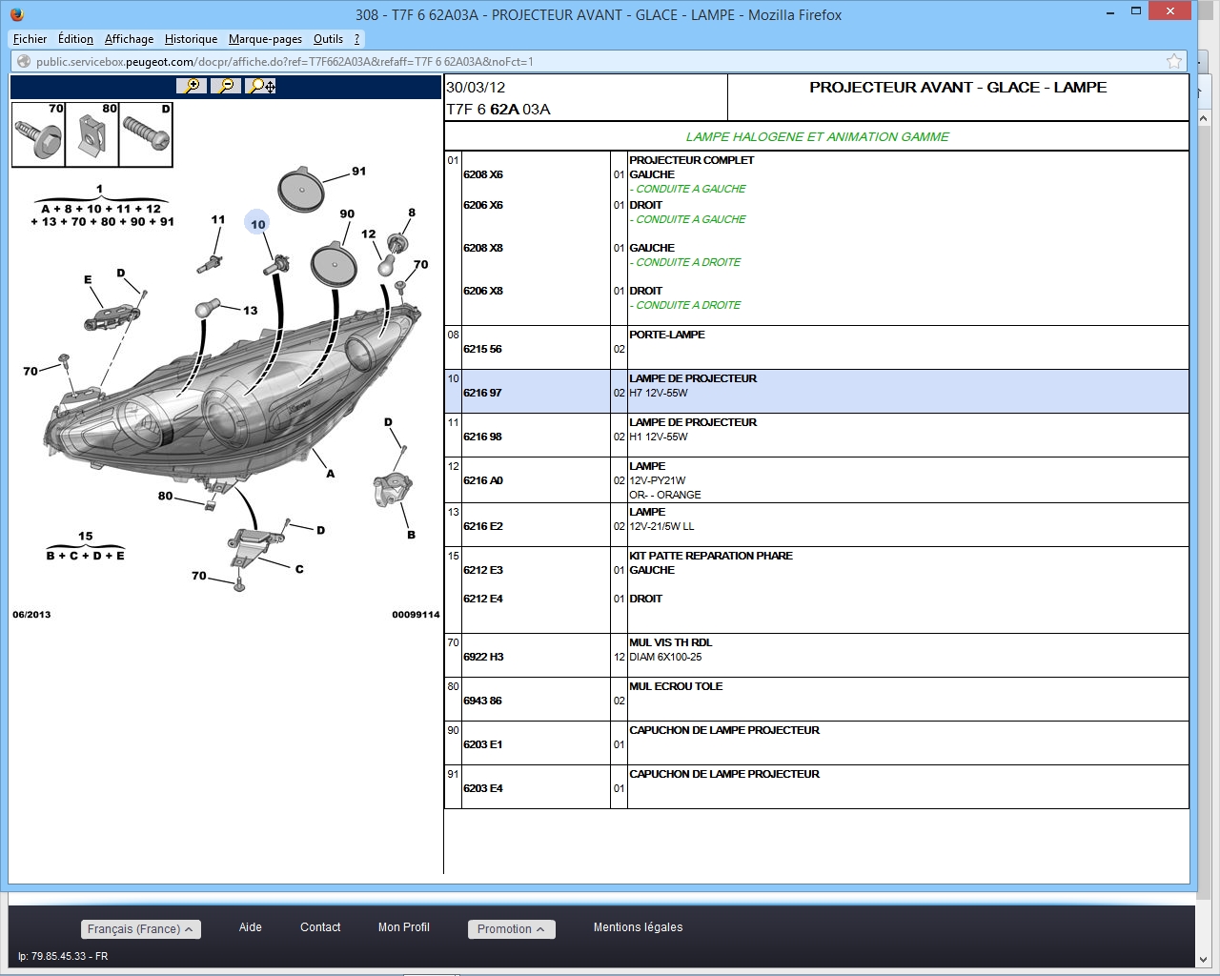Activate the zoom-and-pan magnifier tool
Viewport: 1220px width, 976px height.
tap(261, 86)
